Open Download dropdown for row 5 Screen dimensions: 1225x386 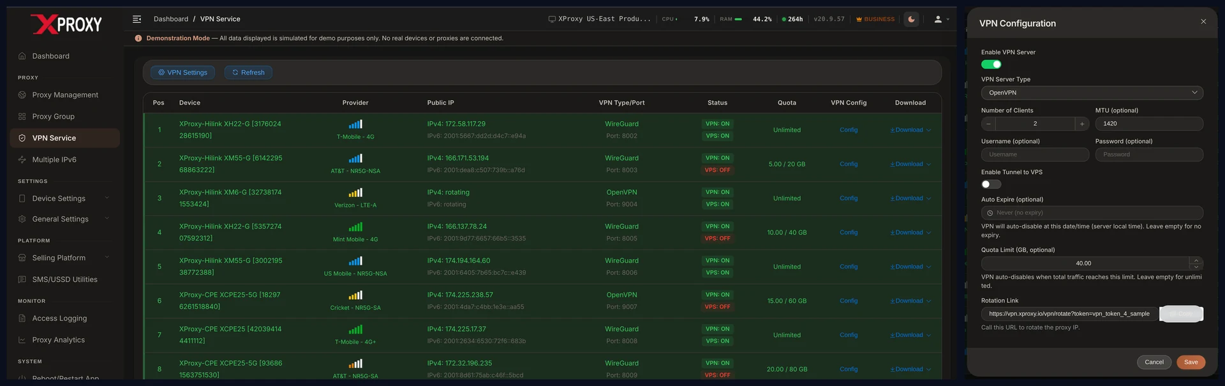point(910,267)
